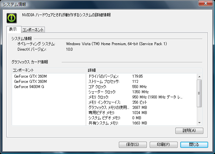Click the 1663 MB shared memory value
The width and height of the screenshot is (215, 154).
click(x=140, y=123)
